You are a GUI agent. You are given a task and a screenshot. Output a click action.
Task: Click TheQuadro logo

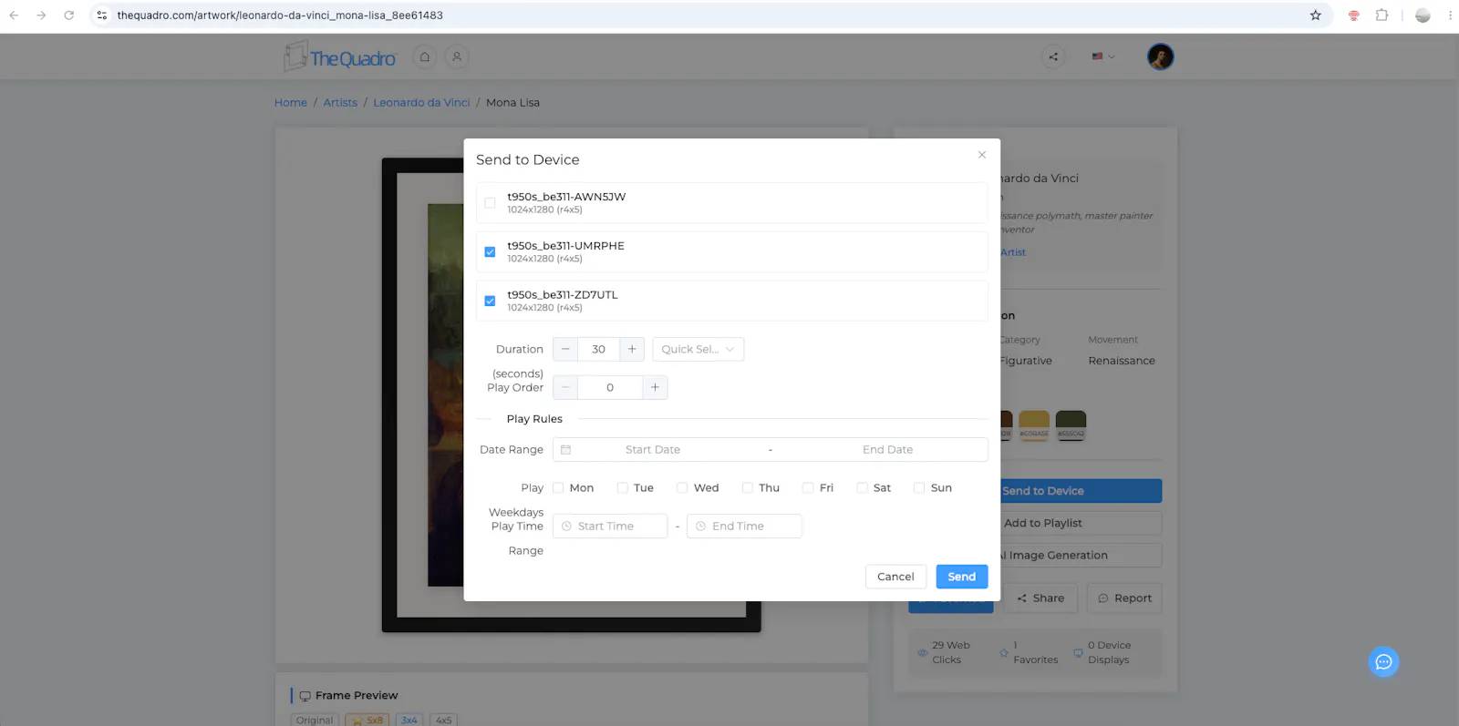pyautogui.click(x=340, y=57)
